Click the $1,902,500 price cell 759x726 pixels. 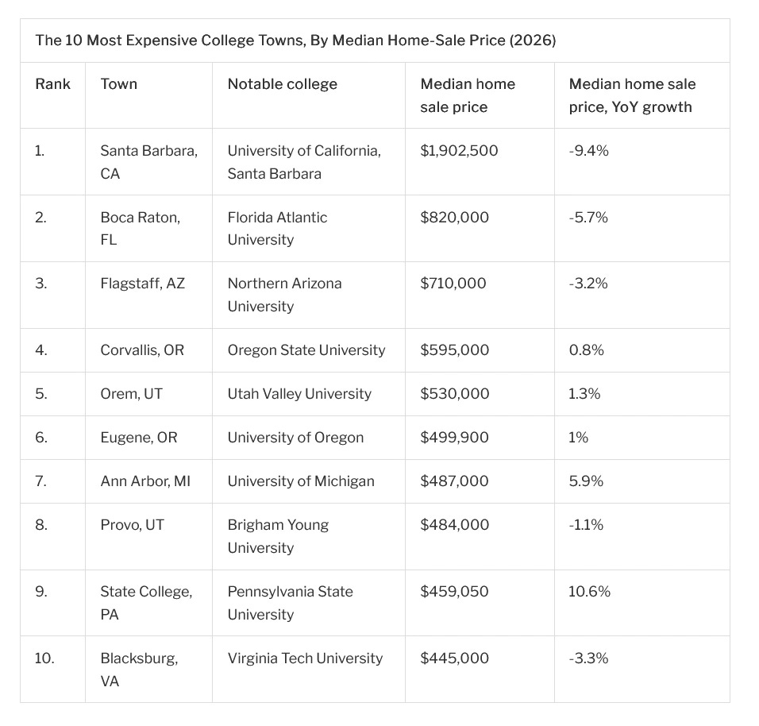(x=459, y=151)
